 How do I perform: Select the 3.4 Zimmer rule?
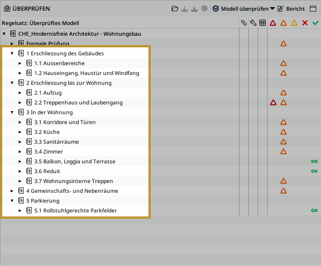[49, 152]
